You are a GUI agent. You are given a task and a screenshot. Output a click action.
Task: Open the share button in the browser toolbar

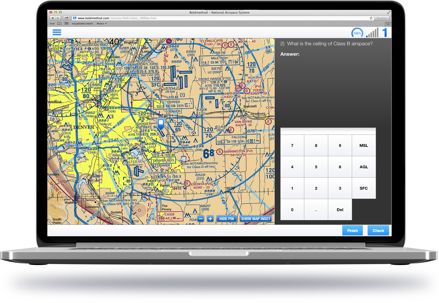(x=66, y=18)
